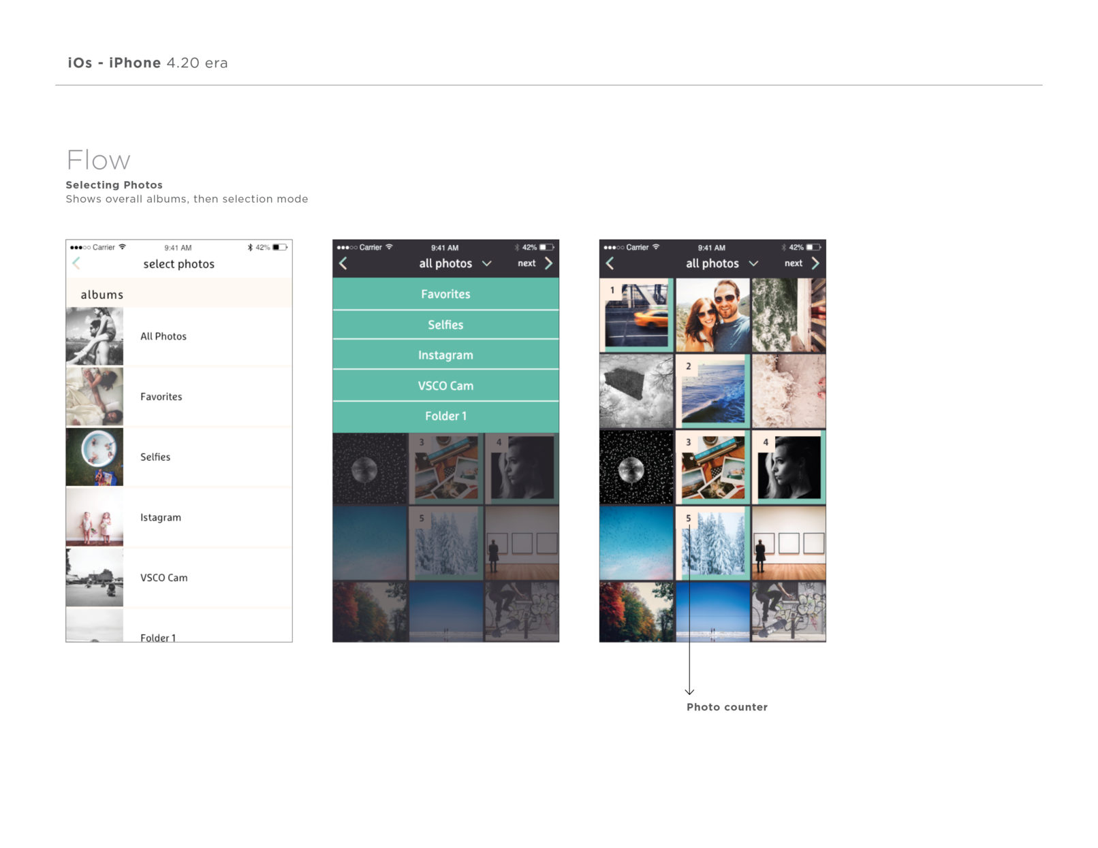Tap right chevron beside next above teal menu
The height and width of the screenshot is (848, 1098).
click(548, 263)
